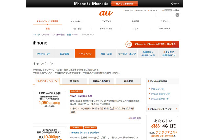Click the U22 auにかえる割 banner thumbnail

[x=50, y=99]
